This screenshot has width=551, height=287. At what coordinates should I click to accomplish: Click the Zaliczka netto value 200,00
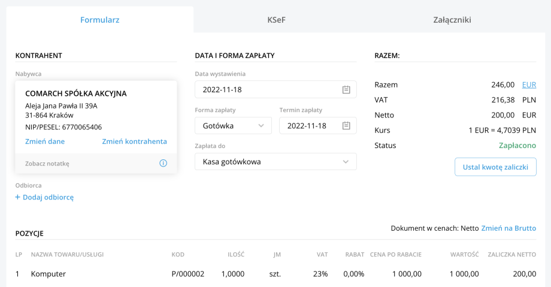click(x=524, y=274)
